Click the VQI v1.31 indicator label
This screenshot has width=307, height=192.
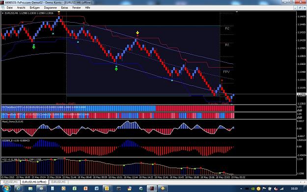pos(22,160)
